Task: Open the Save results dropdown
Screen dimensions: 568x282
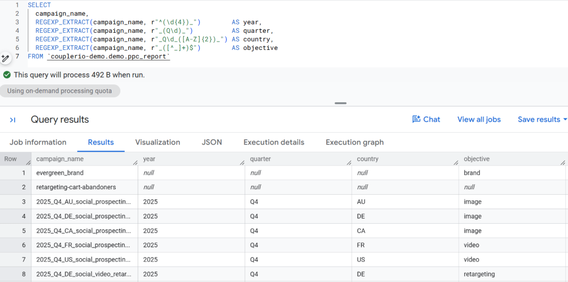Action: (542, 119)
